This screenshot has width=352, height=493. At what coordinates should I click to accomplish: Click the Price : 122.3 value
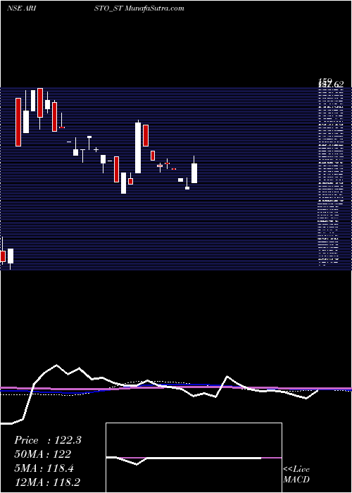click(x=48, y=440)
